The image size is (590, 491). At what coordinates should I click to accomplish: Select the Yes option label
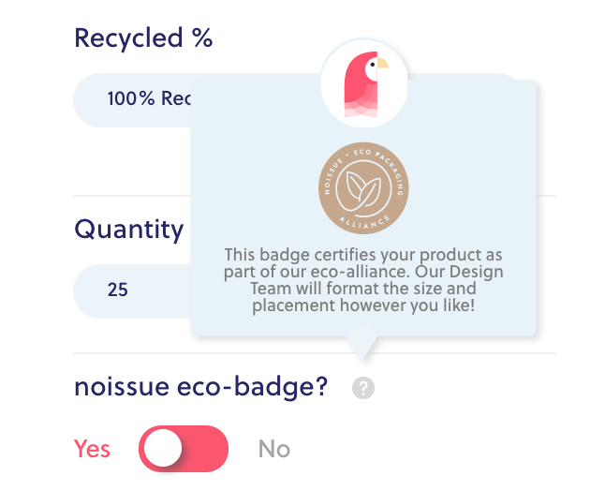point(92,449)
